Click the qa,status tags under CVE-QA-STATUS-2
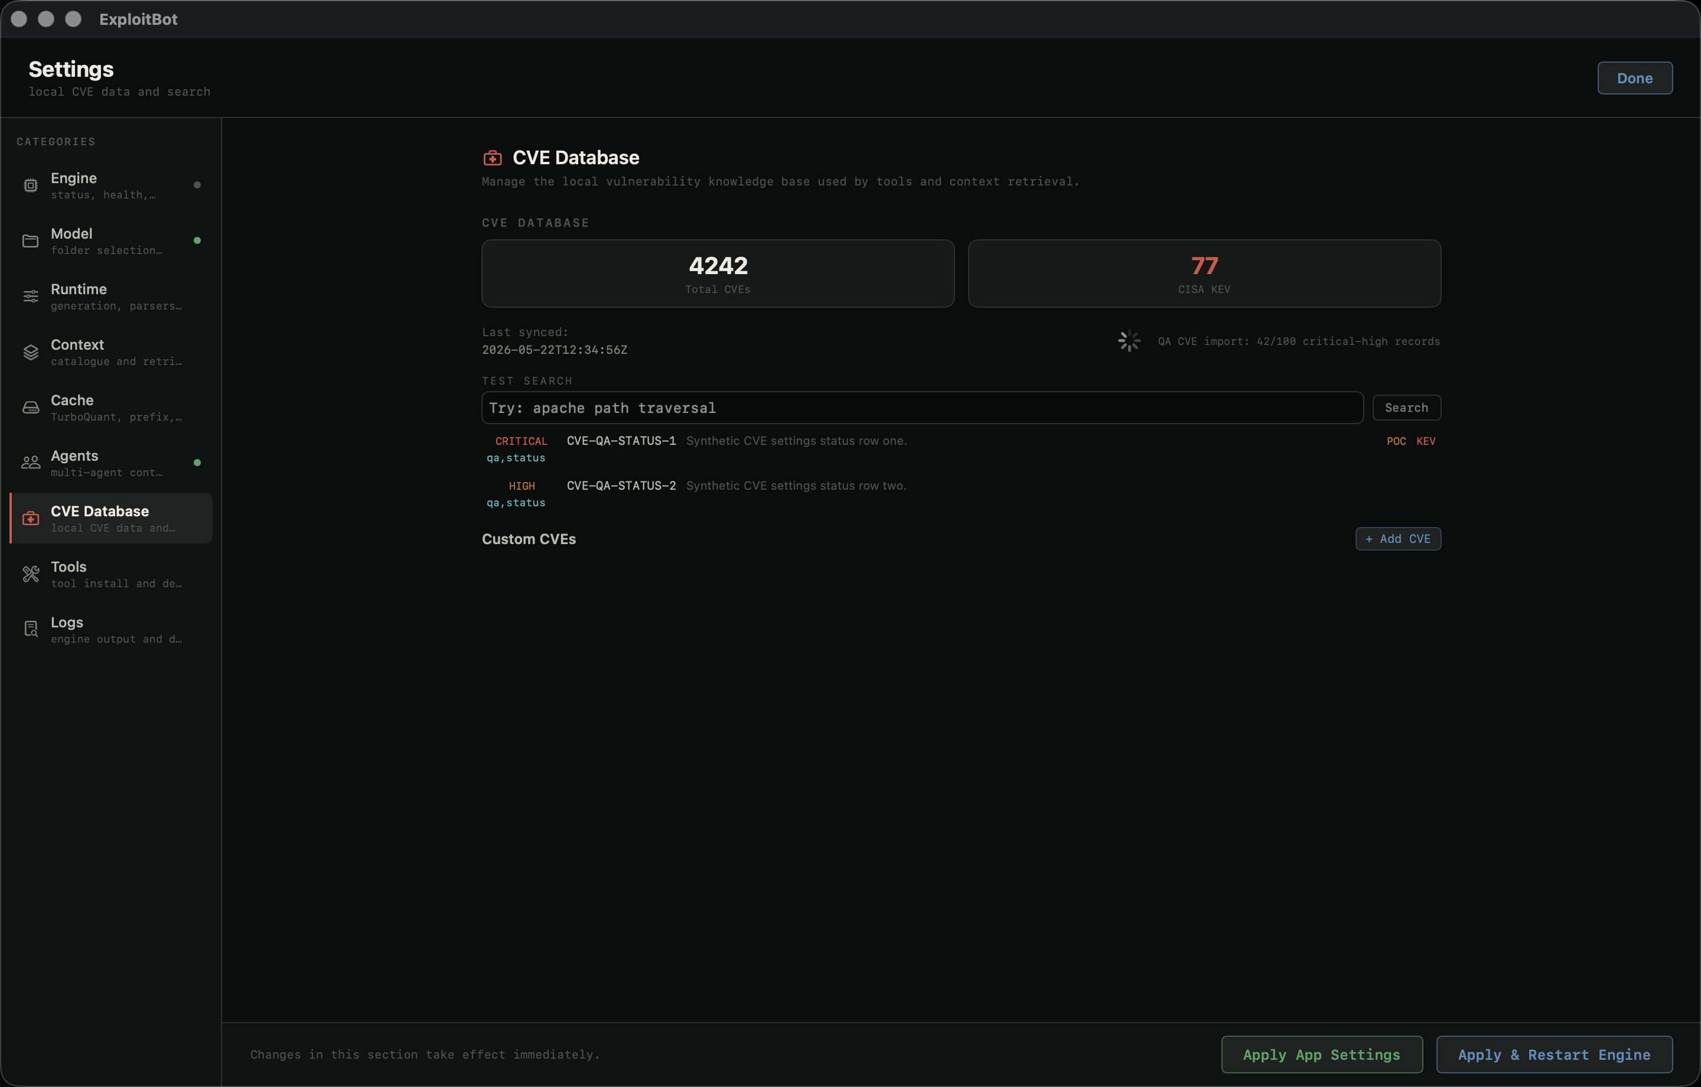 pos(516,503)
